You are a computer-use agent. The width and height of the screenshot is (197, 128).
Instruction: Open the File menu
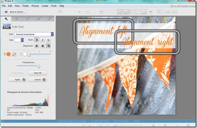(x=4, y=6)
